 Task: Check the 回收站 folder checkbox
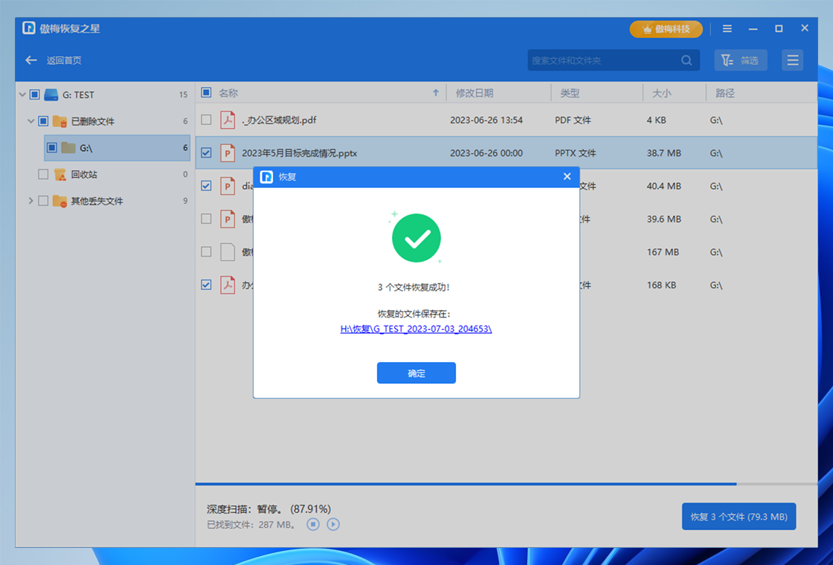(43, 175)
